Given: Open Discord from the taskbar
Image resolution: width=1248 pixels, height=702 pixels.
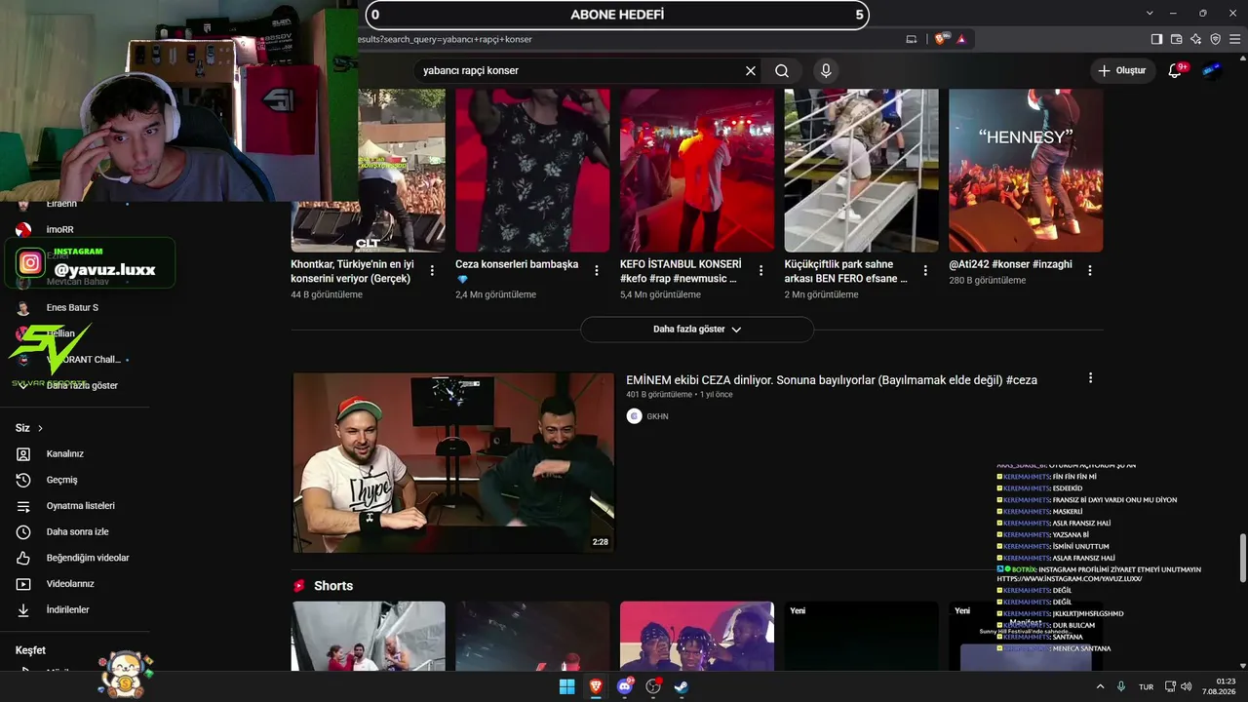Looking at the screenshot, I should click(x=625, y=686).
